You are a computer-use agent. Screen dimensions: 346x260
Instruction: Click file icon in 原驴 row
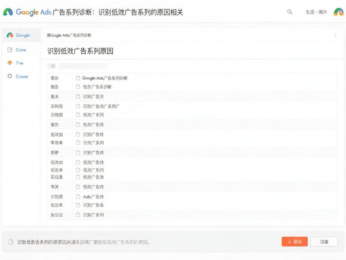pyautogui.click(x=78, y=153)
